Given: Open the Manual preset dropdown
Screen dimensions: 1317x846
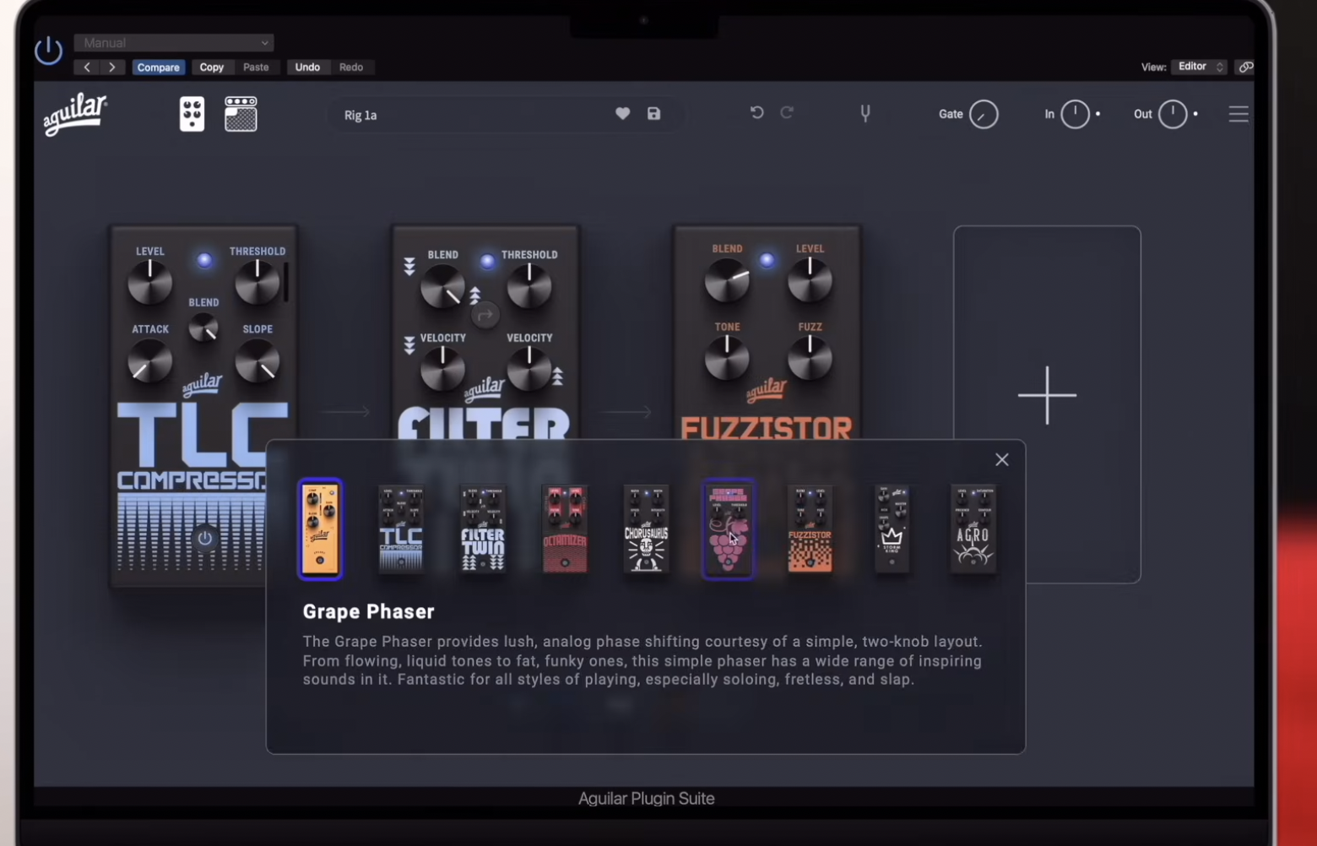Looking at the screenshot, I should pyautogui.click(x=174, y=42).
